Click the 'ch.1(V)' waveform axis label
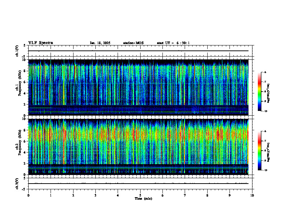This screenshot has height=219, width=284. click(17, 51)
